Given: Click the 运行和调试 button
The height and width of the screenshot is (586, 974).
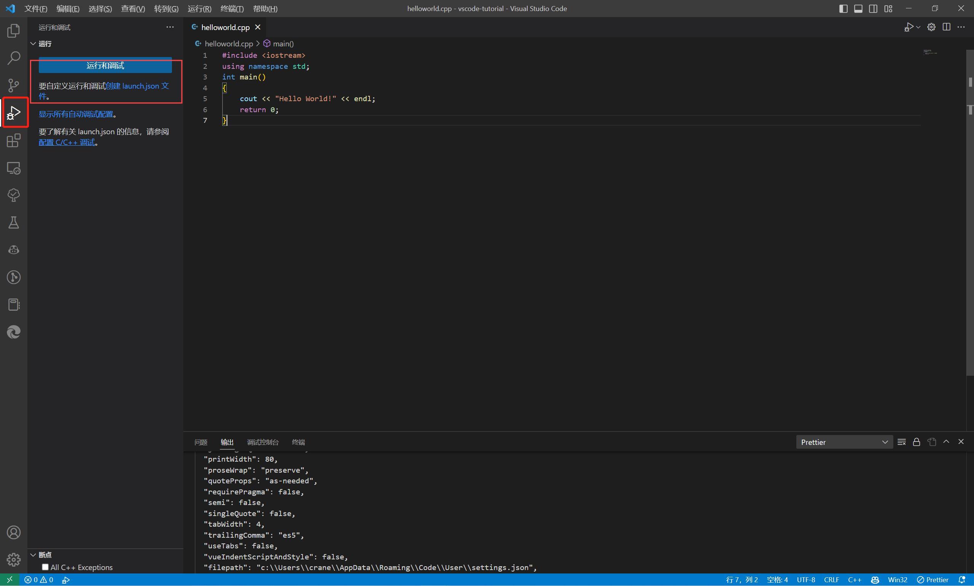Looking at the screenshot, I should (105, 65).
